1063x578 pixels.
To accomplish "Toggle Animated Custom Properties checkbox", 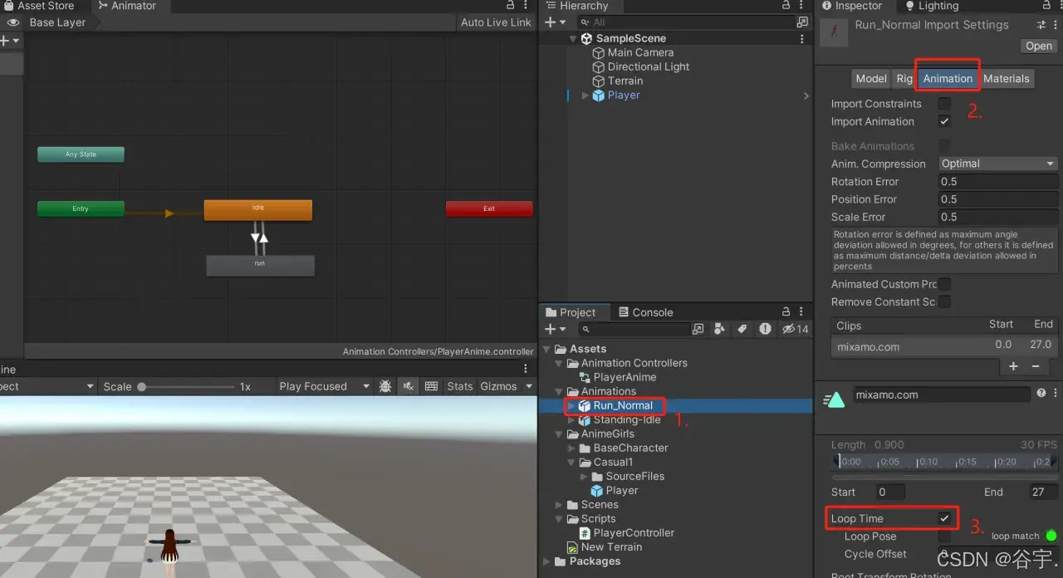I will pyautogui.click(x=944, y=284).
